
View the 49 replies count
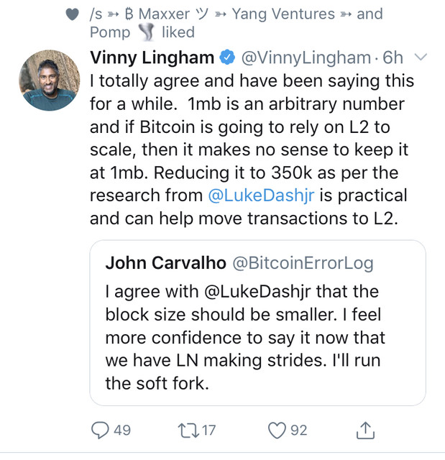(x=122, y=431)
